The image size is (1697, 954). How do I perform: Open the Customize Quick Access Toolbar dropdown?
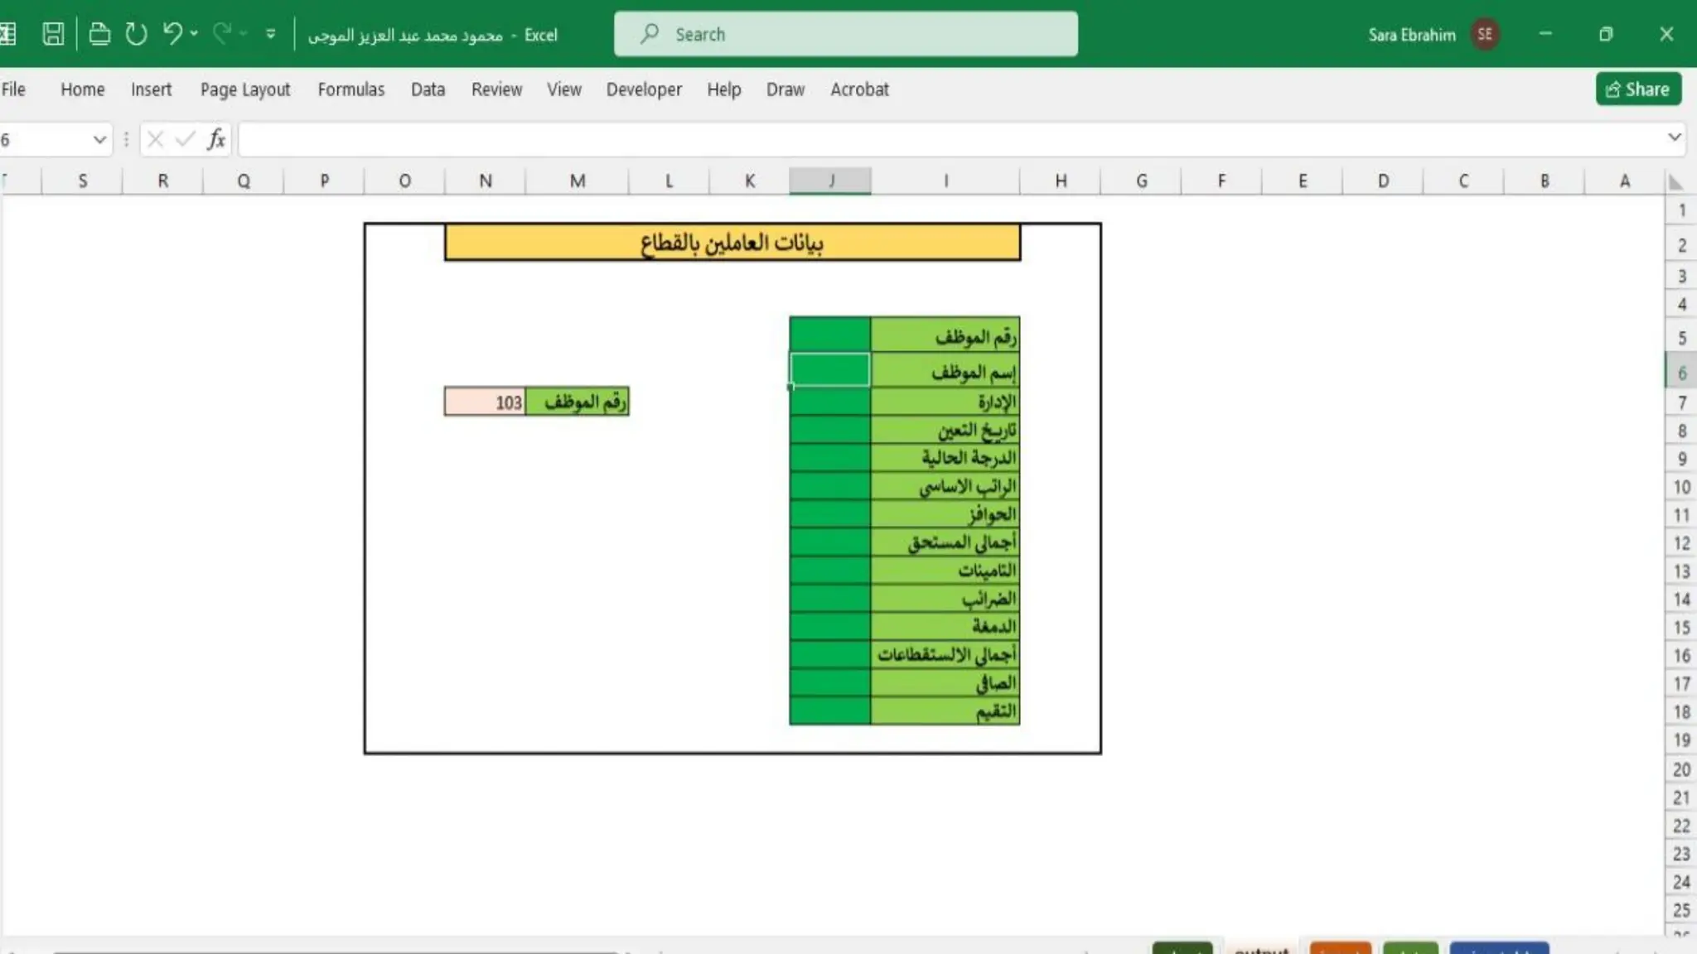[x=270, y=34]
